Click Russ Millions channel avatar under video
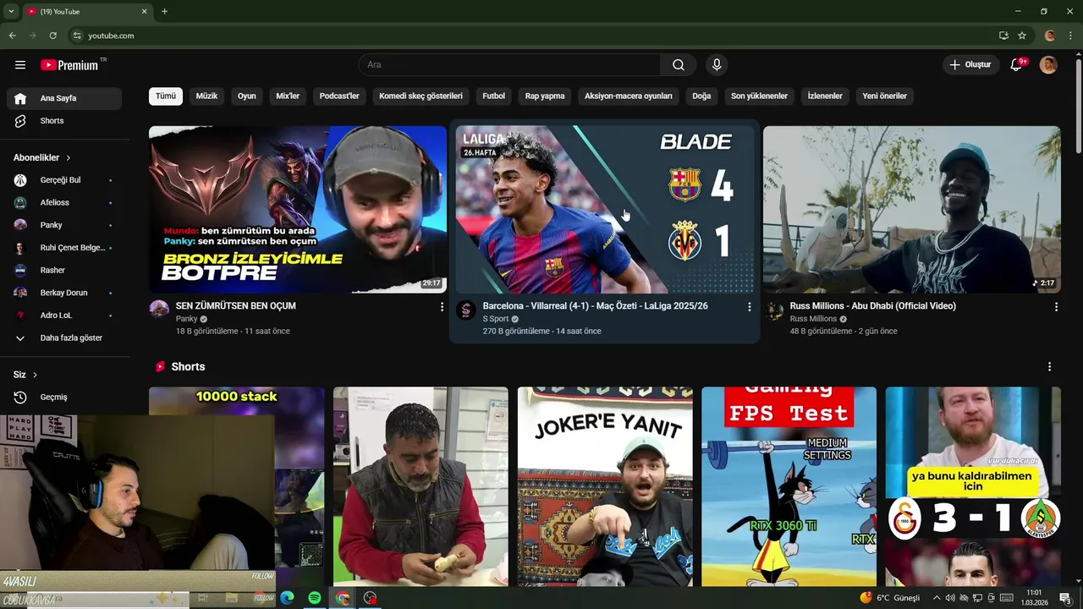The height and width of the screenshot is (609, 1083). point(773,310)
